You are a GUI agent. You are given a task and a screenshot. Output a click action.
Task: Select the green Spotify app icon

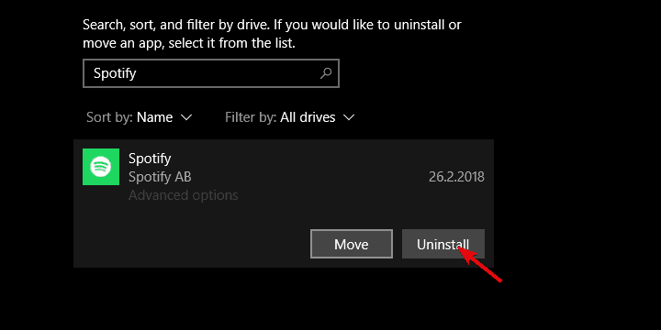click(x=101, y=167)
